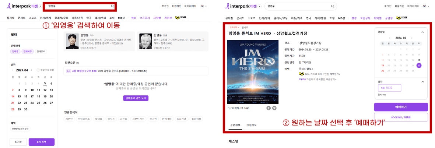435x148 pixels.
Task: Go to previous month from 2024. 05
Action: [x=389, y=38]
